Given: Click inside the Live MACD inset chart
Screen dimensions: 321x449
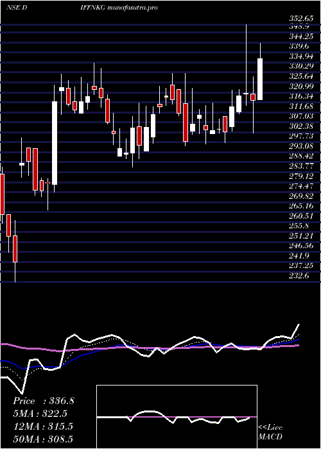Looking at the screenshot, I should coord(177,417).
